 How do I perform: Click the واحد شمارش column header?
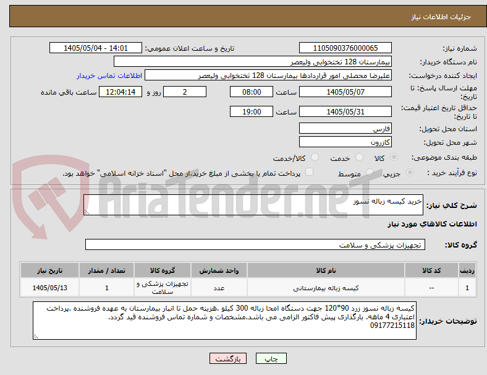point(219,270)
